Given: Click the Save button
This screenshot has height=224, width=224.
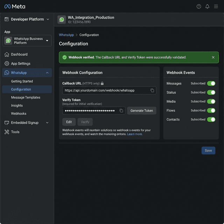Looking at the screenshot, I should [x=208, y=150].
